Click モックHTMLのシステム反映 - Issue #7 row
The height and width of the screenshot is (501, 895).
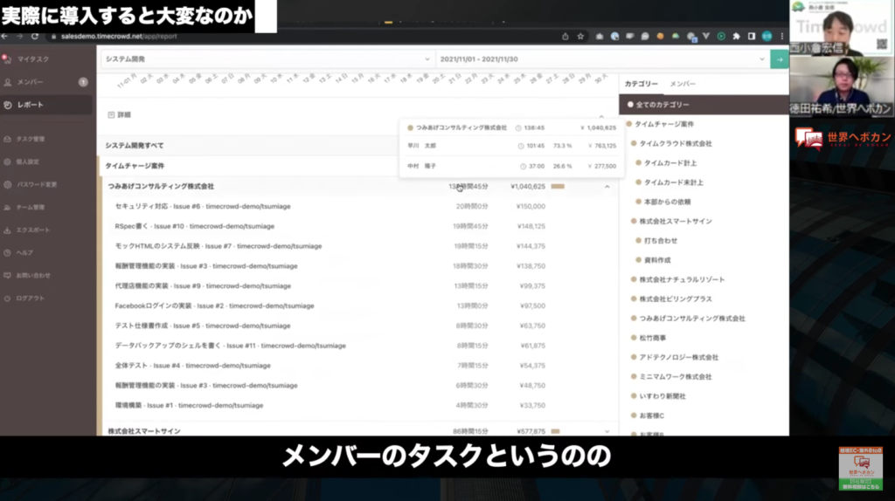click(358, 246)
